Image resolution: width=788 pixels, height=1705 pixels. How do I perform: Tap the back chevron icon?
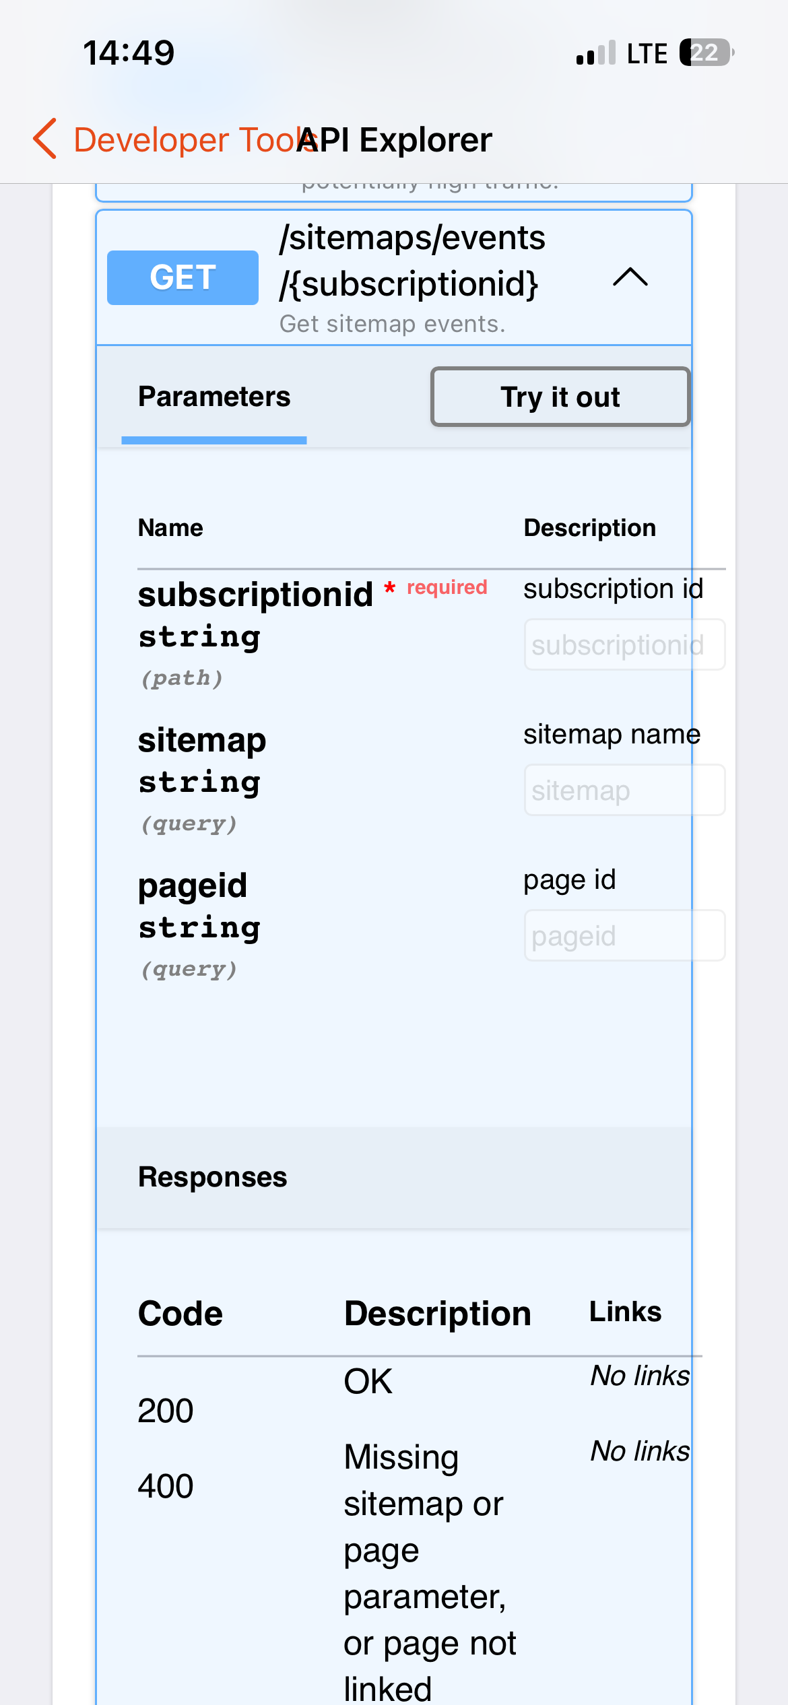45,139
